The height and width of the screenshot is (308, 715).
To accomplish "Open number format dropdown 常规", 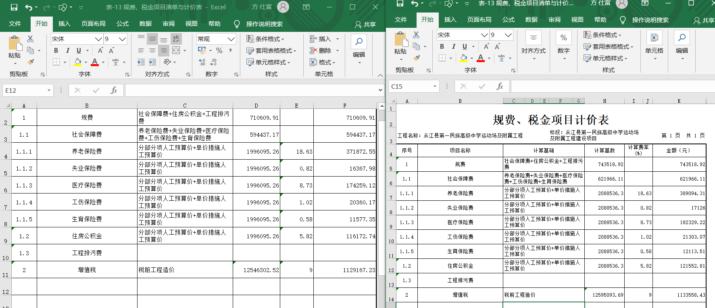I will (x=231, y=39).
